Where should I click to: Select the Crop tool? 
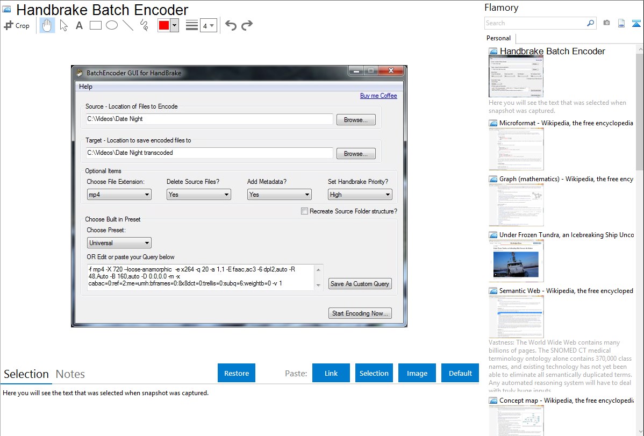17,25
